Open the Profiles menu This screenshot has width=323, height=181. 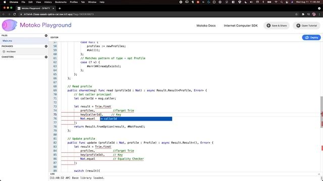click(74, 2)
